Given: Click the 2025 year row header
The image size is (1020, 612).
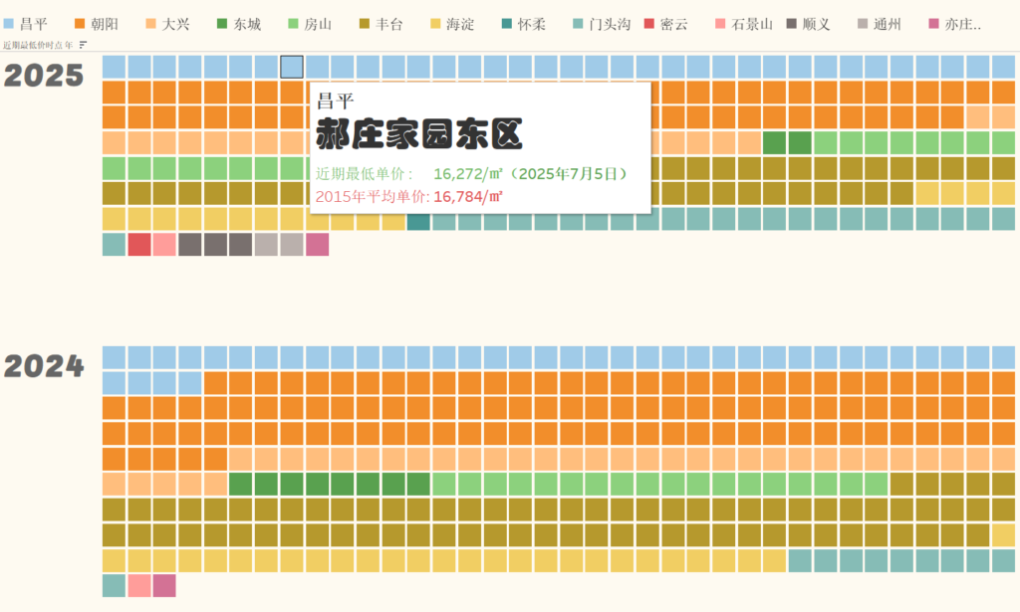Looking at the screenshot, I should [x=44, y=76].
